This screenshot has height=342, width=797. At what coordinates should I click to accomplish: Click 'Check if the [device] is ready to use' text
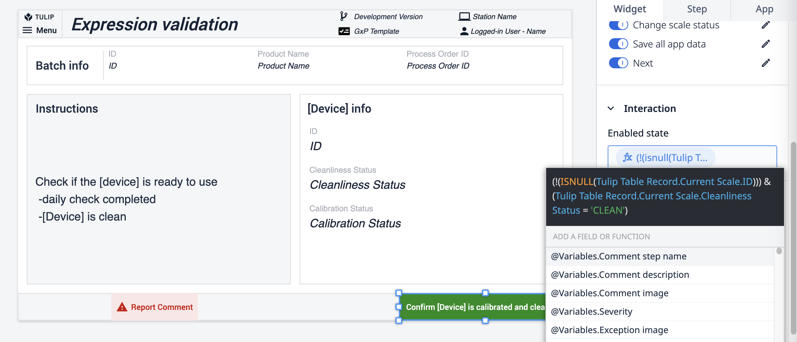tap(126, 182)
